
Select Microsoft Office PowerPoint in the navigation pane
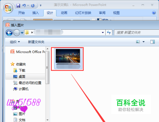pos(28,52)
